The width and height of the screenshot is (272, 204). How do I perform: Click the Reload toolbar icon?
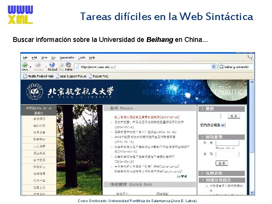click(52, 65)
